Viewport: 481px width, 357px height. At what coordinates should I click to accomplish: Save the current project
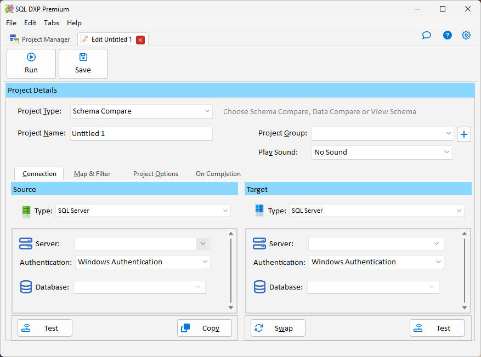pos(83,64)
